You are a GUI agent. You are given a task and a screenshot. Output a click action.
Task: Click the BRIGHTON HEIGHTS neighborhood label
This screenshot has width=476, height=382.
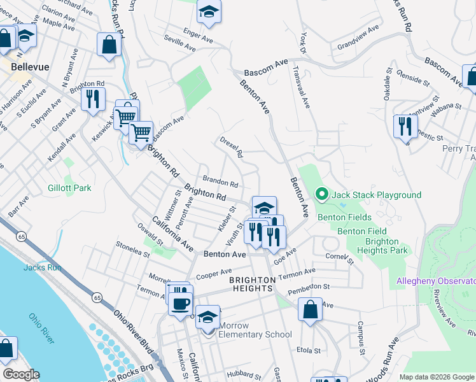253,284
